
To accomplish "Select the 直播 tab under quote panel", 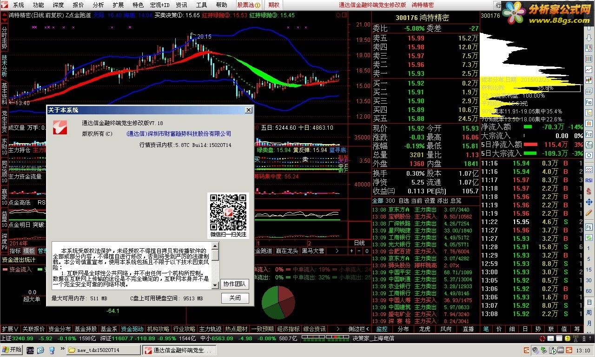I will tap(468, 329).
